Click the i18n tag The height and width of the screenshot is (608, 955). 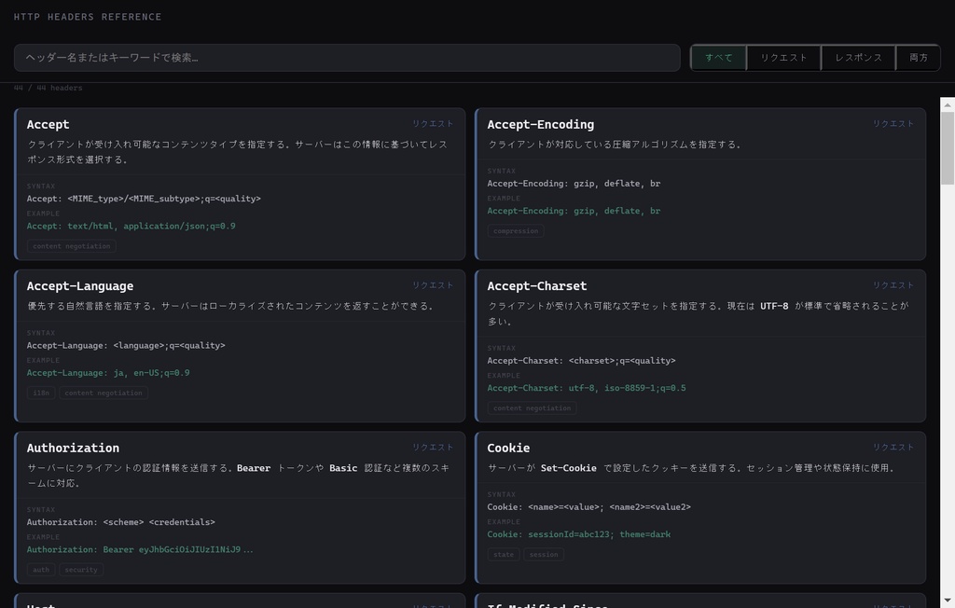41,393
